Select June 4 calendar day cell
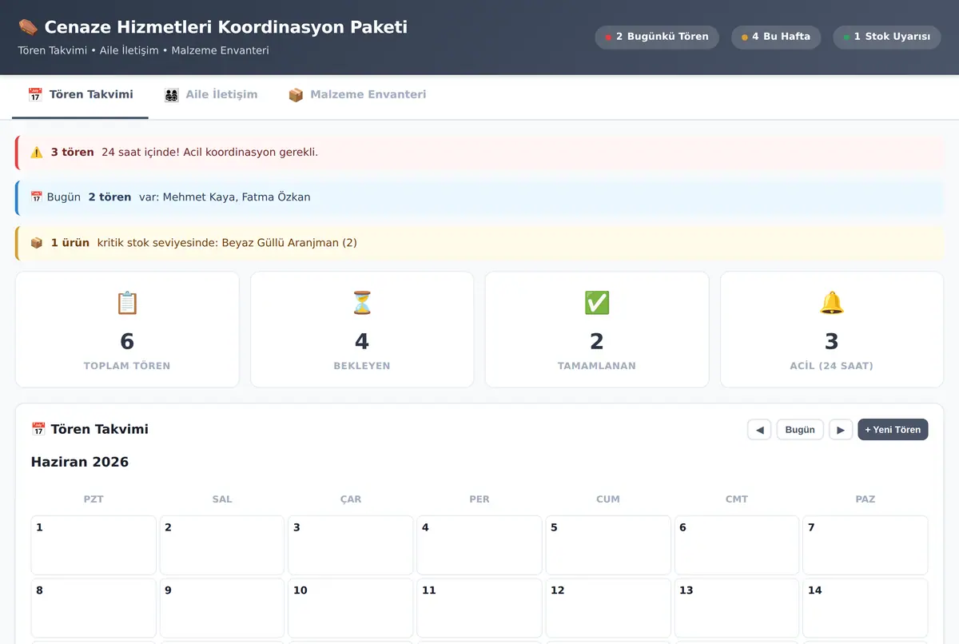 (x=479, y=545)
